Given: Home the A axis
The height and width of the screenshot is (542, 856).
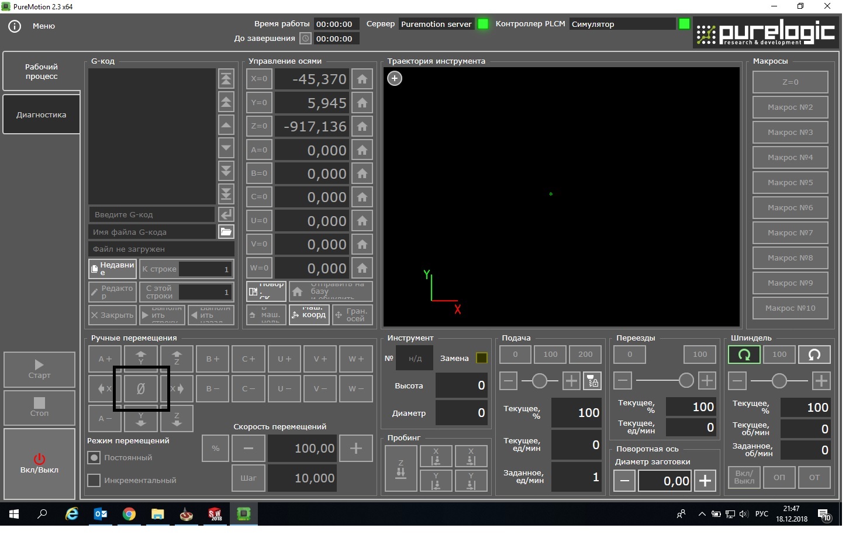Looking at the screenshot, I should 363,150.
